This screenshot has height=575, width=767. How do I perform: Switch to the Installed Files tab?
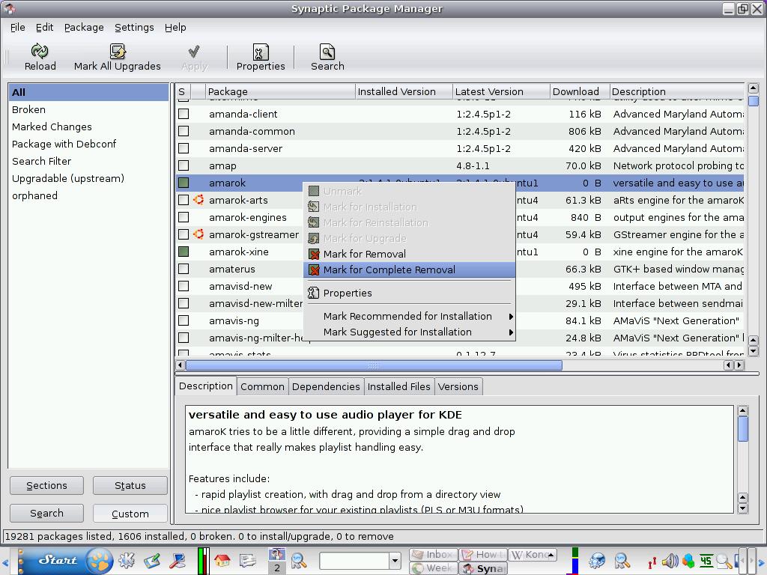click(x=398, y=386)
